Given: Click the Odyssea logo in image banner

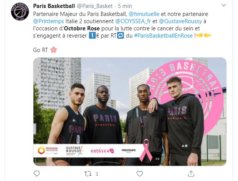Looking at the screenshot, I should click(x=102, y=151).
